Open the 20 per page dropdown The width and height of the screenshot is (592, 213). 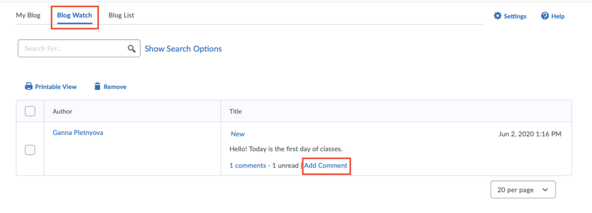click(523, 190)
